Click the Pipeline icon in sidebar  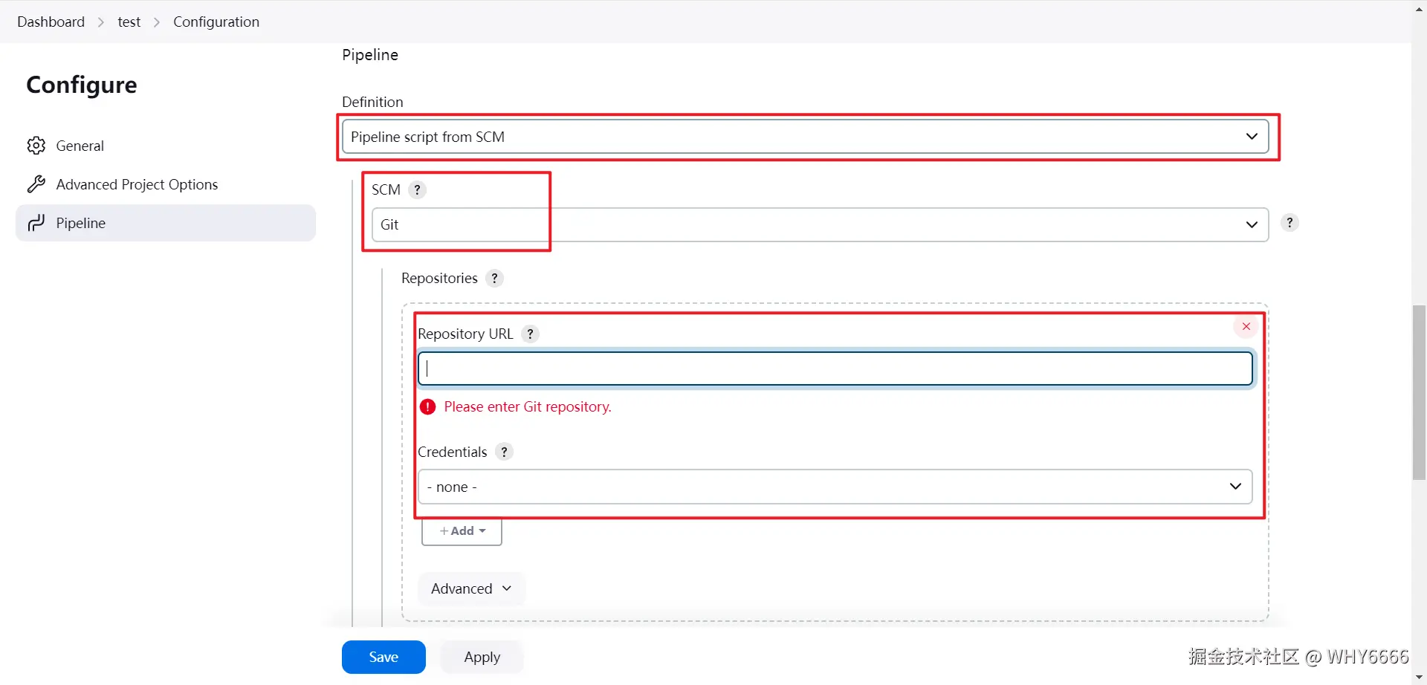click(x=36, y=223)
